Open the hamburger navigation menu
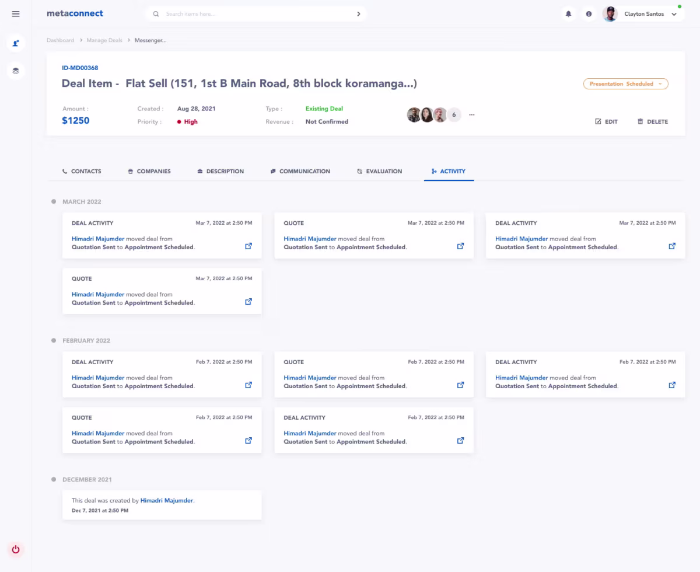 (x=16, y=14)
